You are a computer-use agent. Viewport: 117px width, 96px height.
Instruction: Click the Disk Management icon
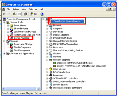(12, 50)
